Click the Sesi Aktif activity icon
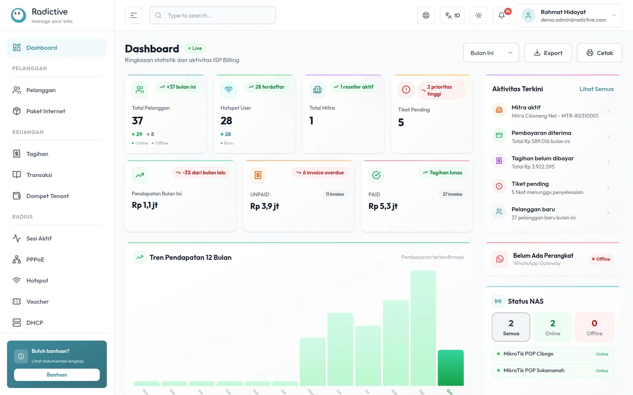 coord(17,238)
